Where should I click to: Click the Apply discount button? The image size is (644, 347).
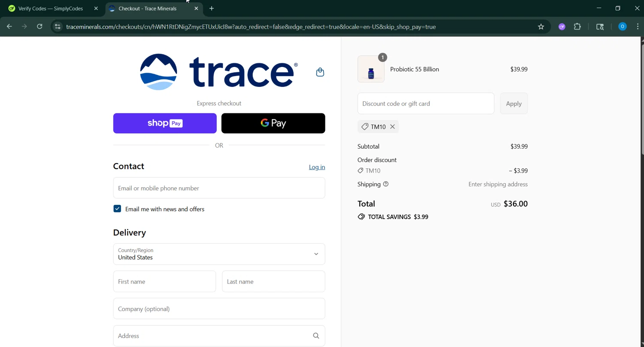pos(514,103)
